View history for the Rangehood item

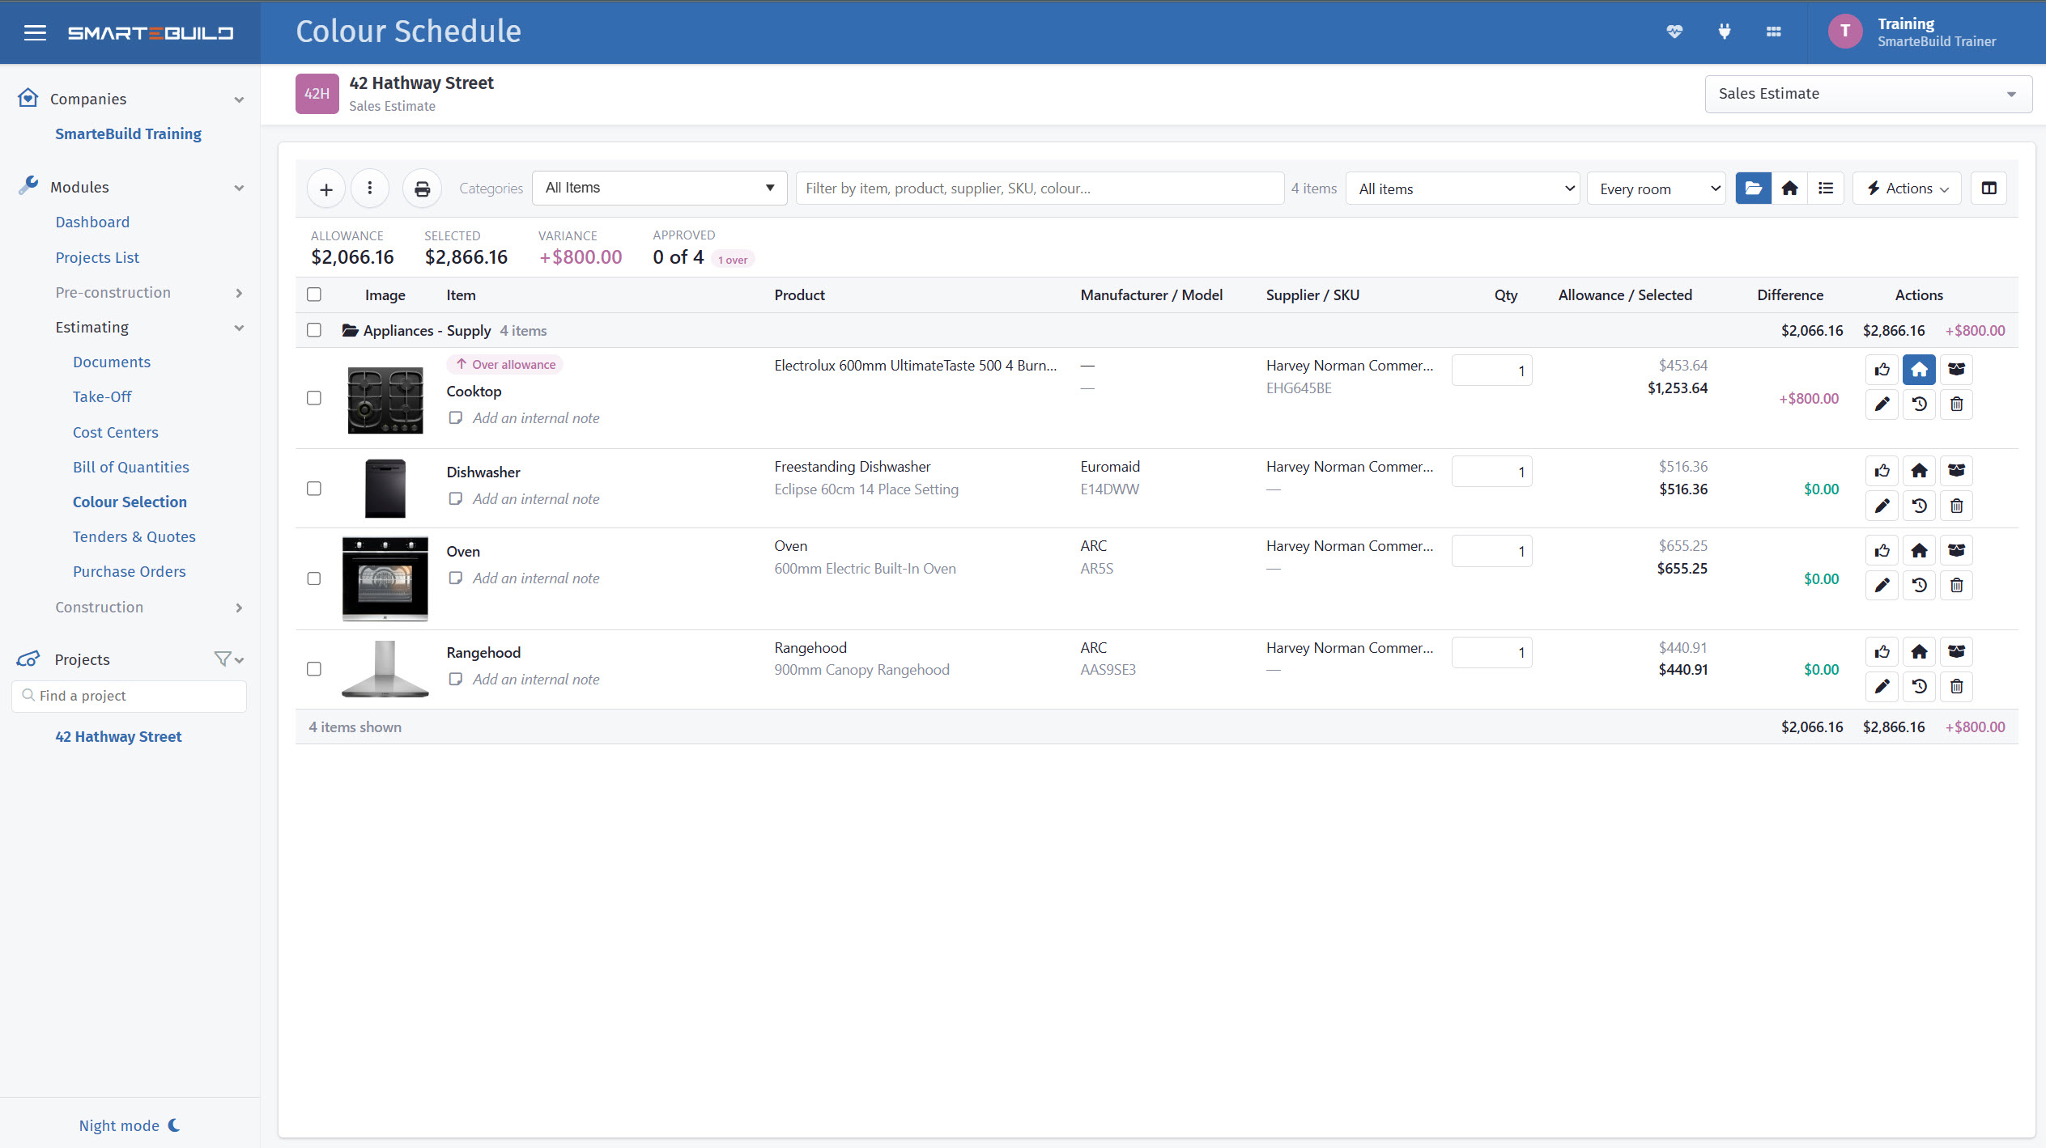click(x=1919, y=687)
